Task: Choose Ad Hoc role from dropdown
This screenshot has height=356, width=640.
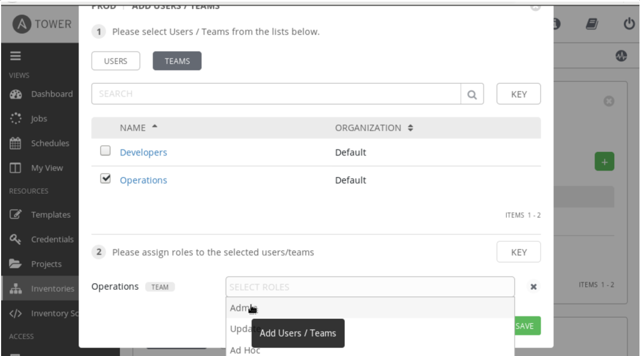Action: [370, 350]
